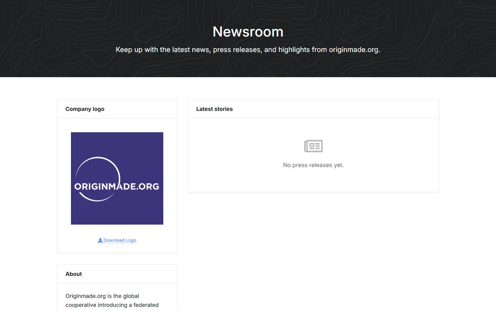Open the Originmade.org company logo image
Screen dimensions: 496x310
[x=117, y=178]
